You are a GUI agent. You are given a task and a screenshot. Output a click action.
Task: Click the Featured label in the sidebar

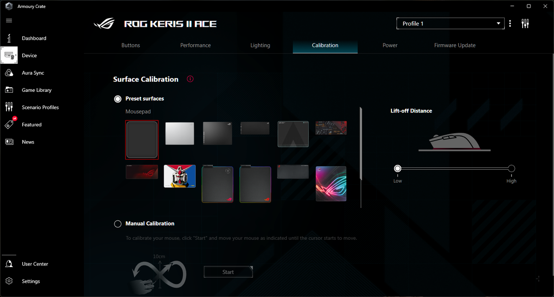click(31, 125)
